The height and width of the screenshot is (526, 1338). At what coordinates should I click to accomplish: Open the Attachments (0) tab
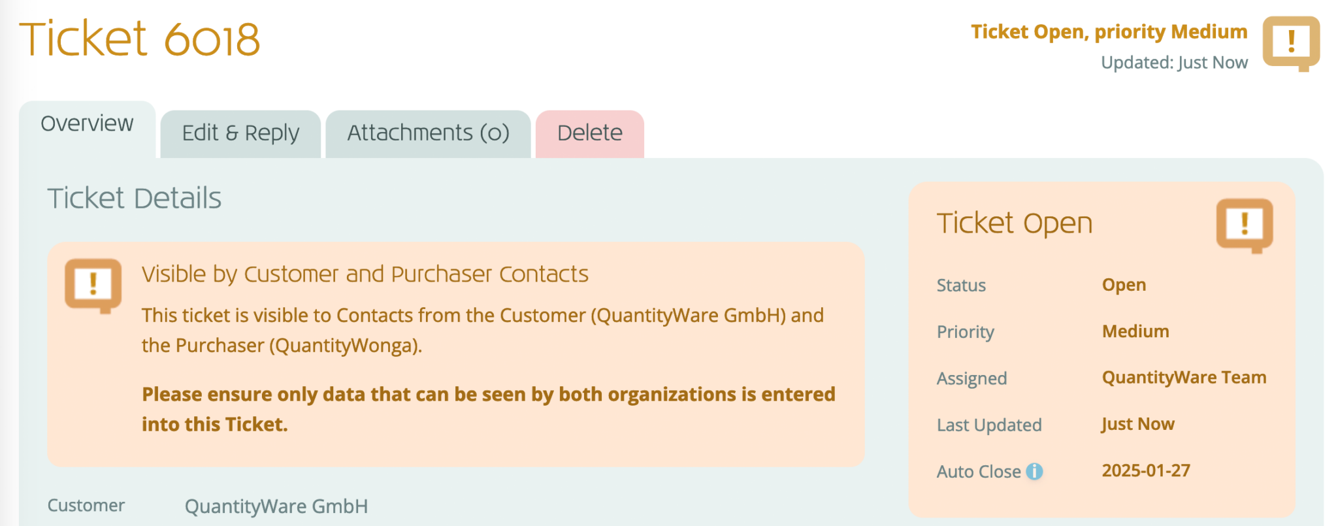coord(428,133)
